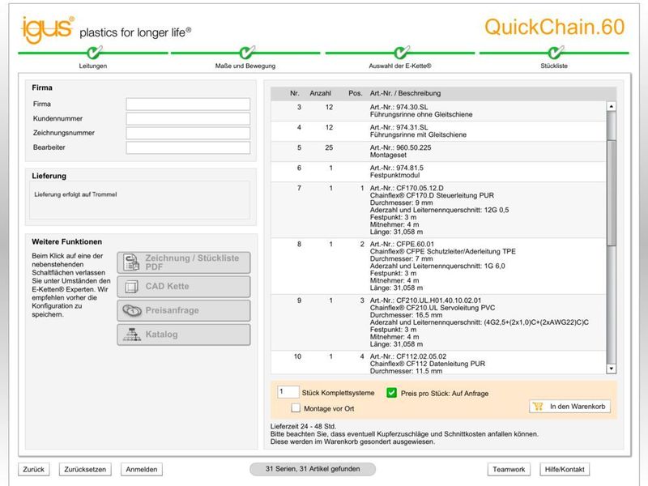
Task: Click the Stückliste step checkmark icon
Action: pyautogui.click(x=555, y=52)
